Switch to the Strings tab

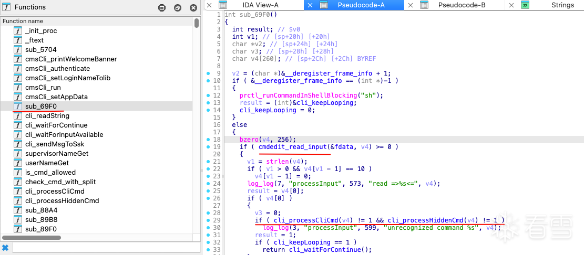[562, 5]
